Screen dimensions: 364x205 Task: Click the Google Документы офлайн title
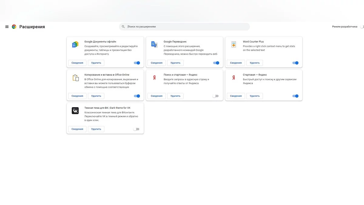pyautogui.click(x=100, y=42)
